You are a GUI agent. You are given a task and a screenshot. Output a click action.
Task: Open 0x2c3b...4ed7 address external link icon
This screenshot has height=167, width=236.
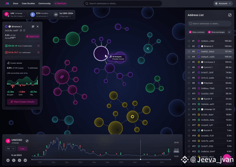tap(24, 30)
